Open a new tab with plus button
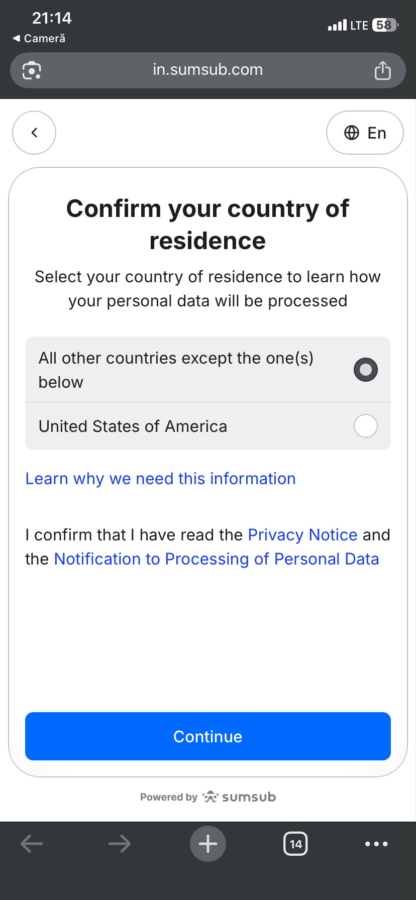 [x=208, y=844]
